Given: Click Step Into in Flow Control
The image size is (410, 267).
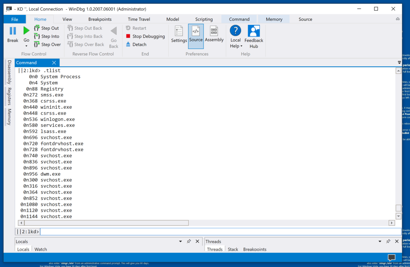Looking at the screenshot, I should pos(47,36).
